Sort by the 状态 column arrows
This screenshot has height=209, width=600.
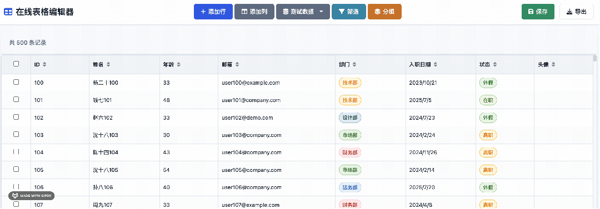pos(495,64)
